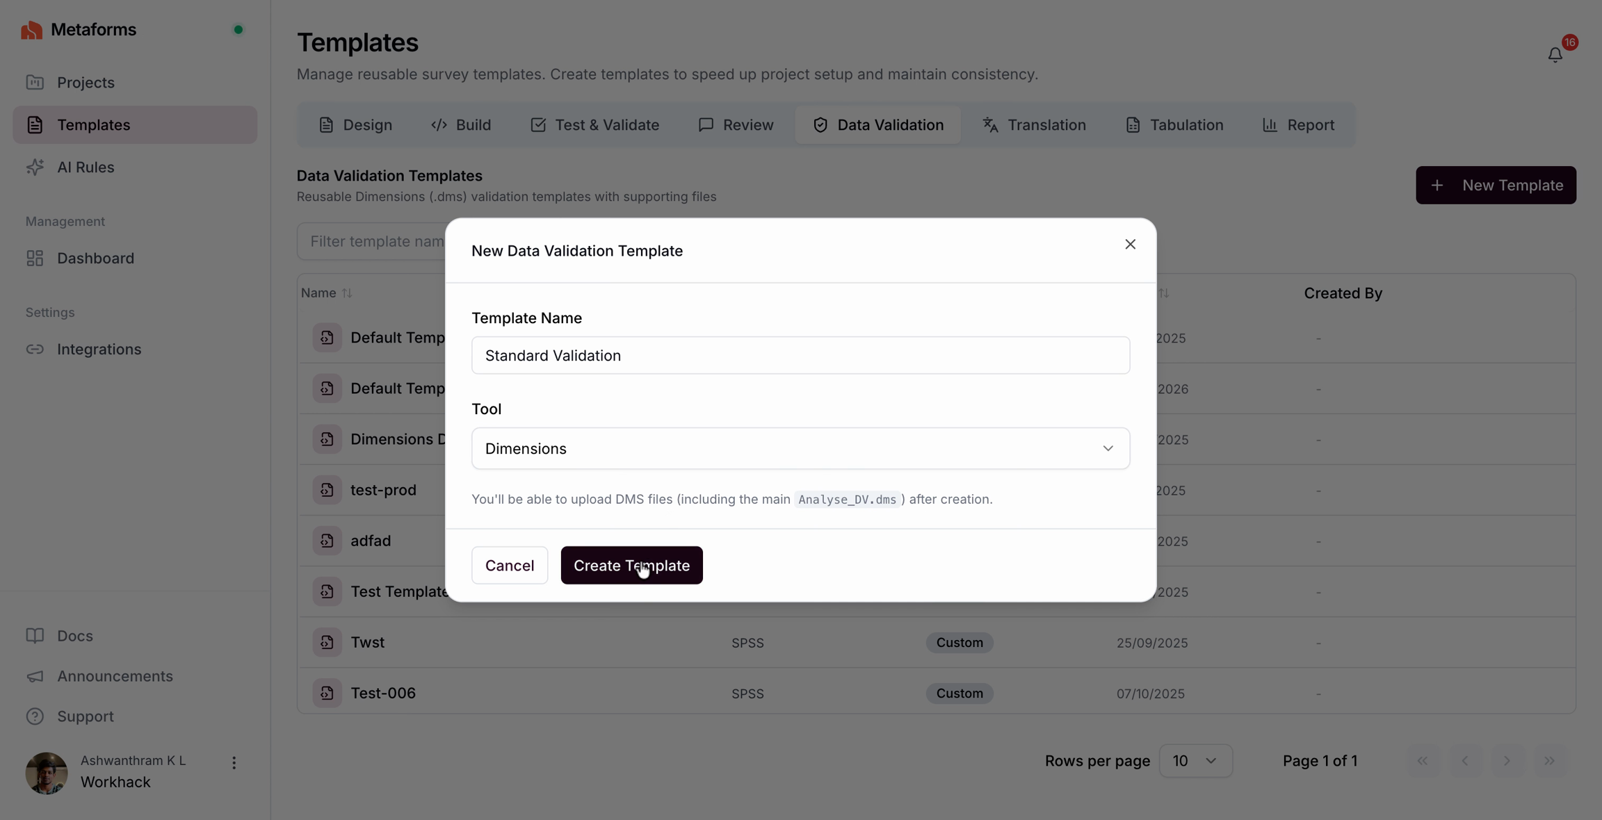Expand the Tool dropdown showing Dimensions

800,448
